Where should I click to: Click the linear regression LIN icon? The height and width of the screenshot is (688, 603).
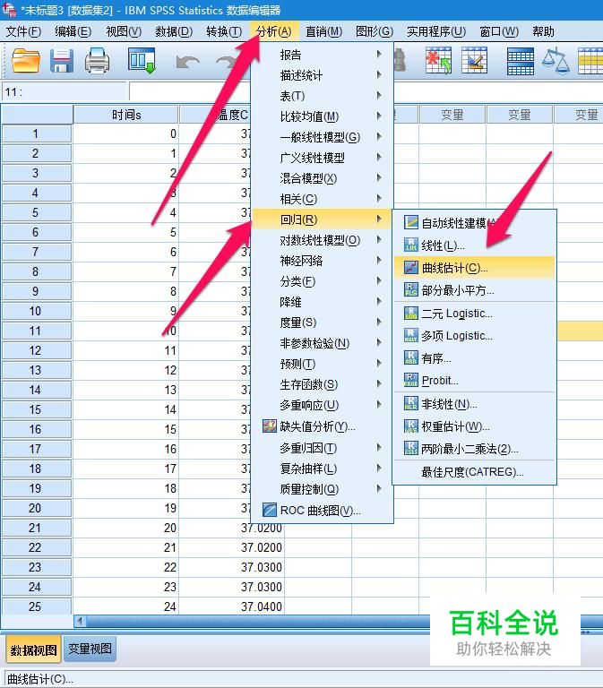click(410, 245)
